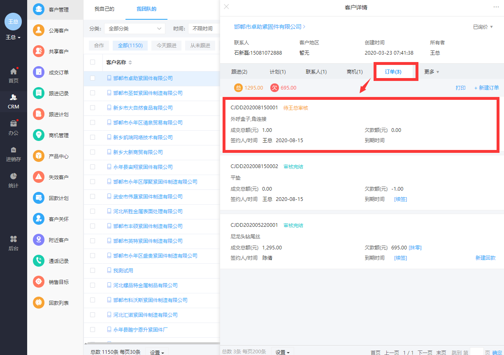Open 共享客户 sidebar icon
Screen dimensions: 504x355
(x=39, y=51)
